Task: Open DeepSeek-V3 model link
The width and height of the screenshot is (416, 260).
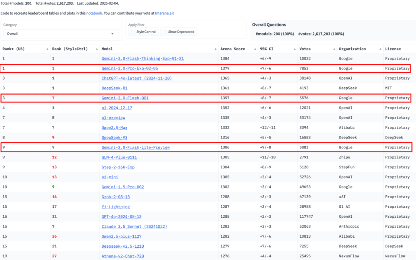Action: coord(114,138)
